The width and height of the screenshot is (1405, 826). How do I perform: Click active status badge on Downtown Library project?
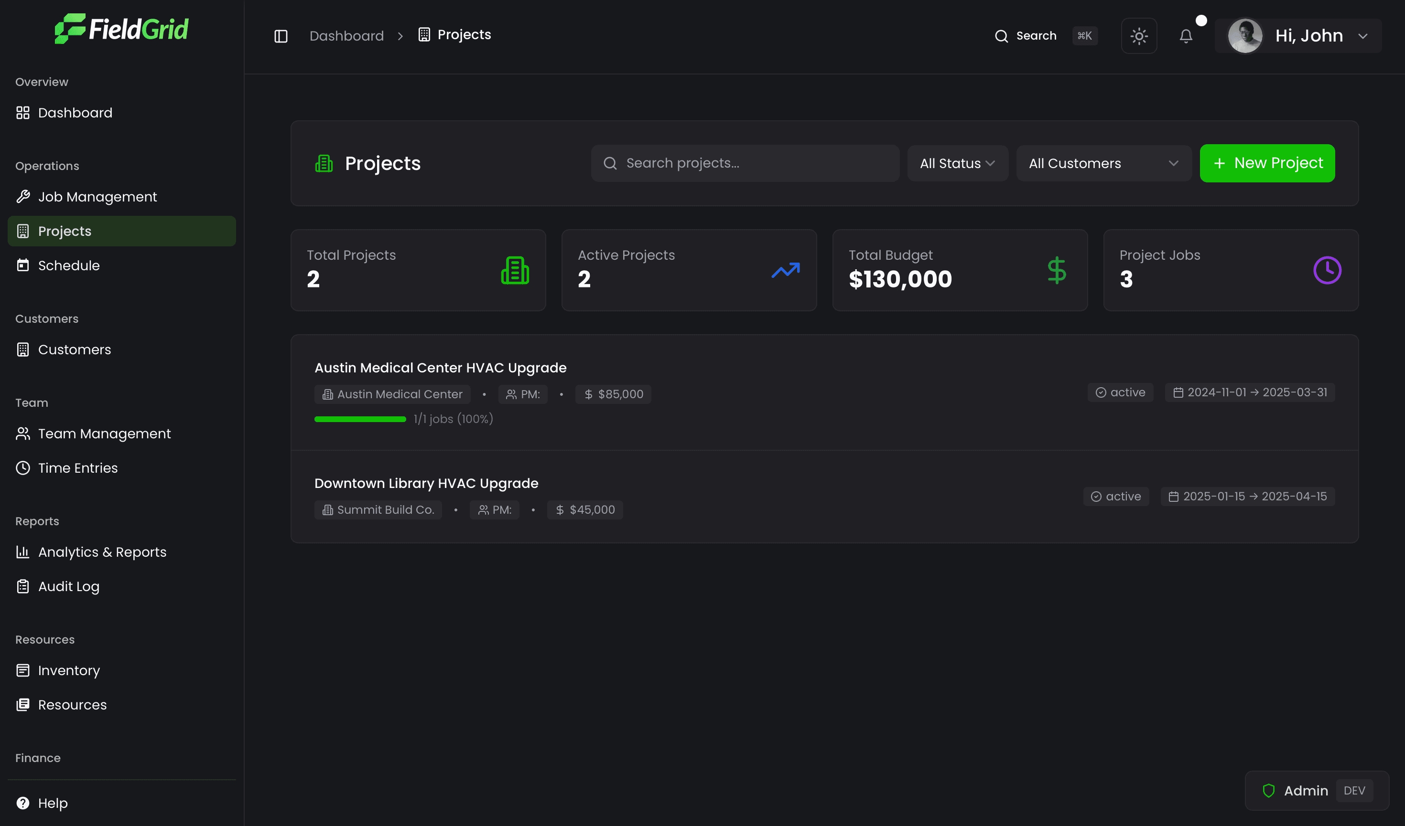[1115, 497]
